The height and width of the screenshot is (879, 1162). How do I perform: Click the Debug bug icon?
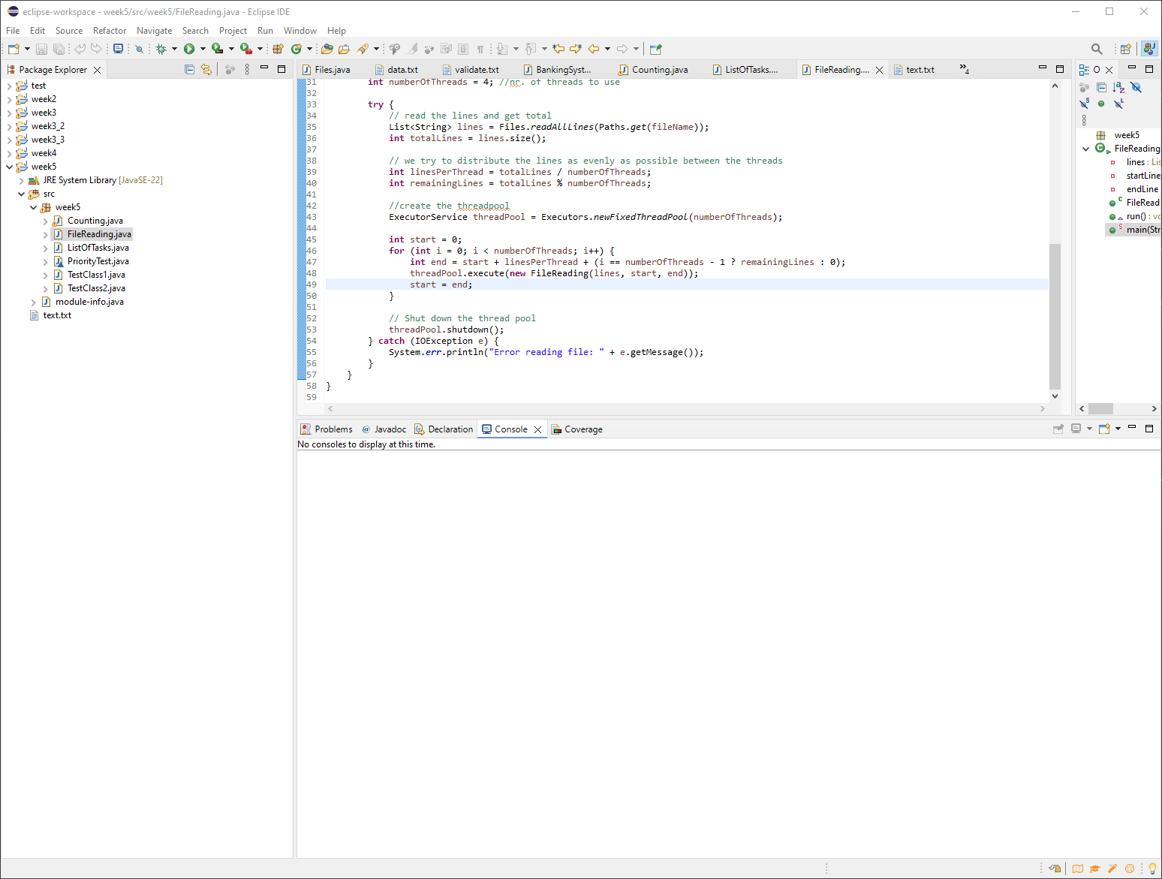(161, 49)
